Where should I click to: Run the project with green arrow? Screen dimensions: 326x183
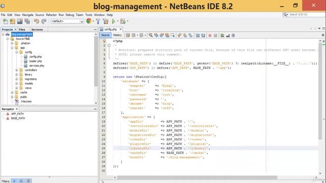(114, 21)
